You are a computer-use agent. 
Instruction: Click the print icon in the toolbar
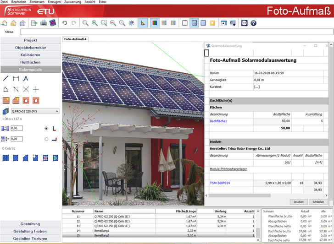coord(44,23)
